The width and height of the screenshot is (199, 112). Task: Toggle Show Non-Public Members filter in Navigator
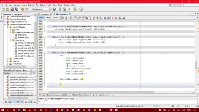(18, 102)
